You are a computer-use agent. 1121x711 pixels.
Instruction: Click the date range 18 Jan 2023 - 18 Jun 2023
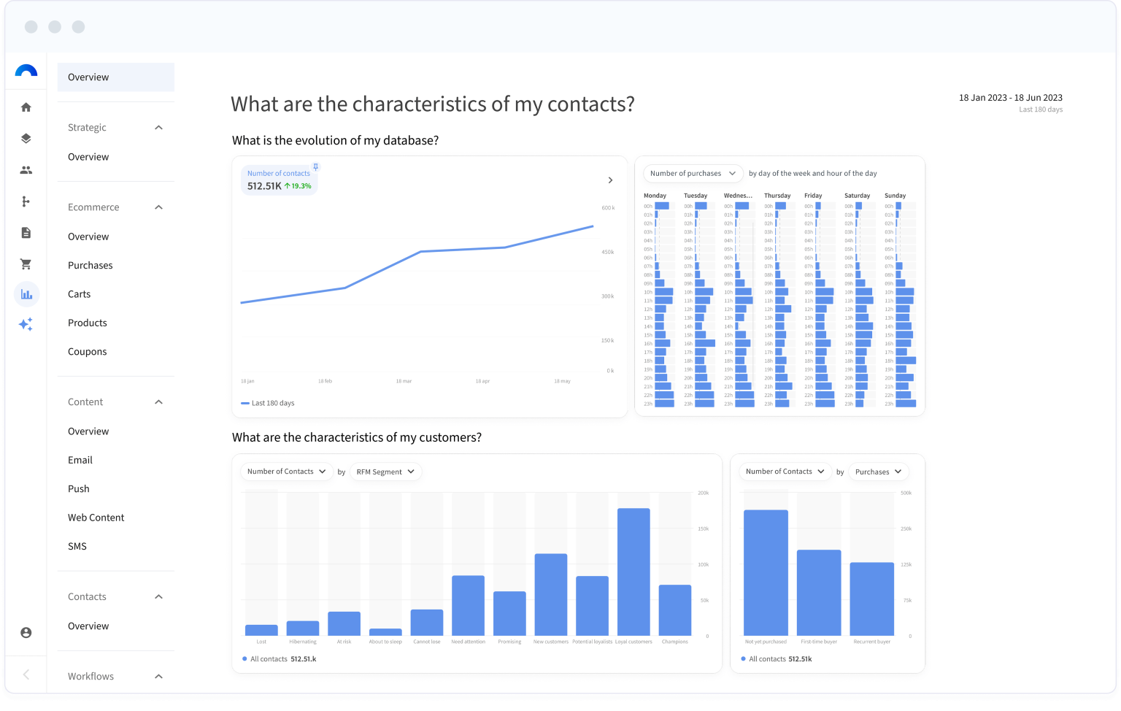pos(1010,98)
